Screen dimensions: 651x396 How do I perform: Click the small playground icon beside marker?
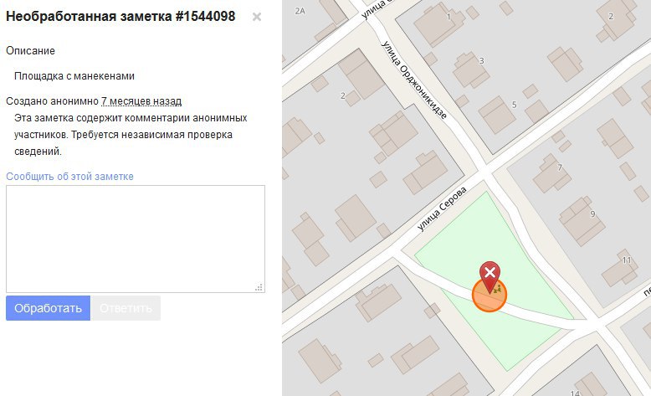497,289
